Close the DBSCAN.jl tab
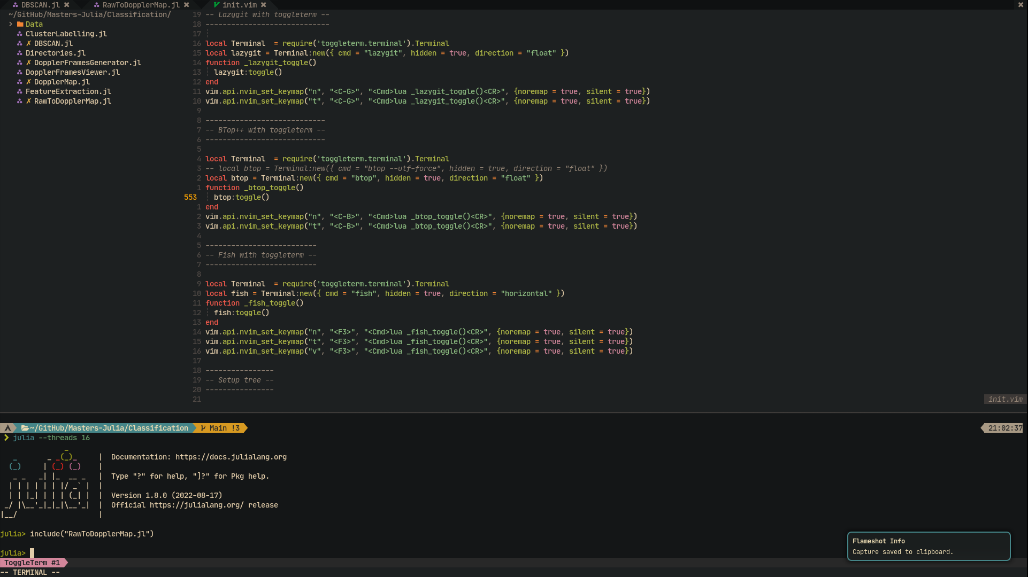This screenshot has width=1028, height=577. pyautogui.click(x=67, y=5)
